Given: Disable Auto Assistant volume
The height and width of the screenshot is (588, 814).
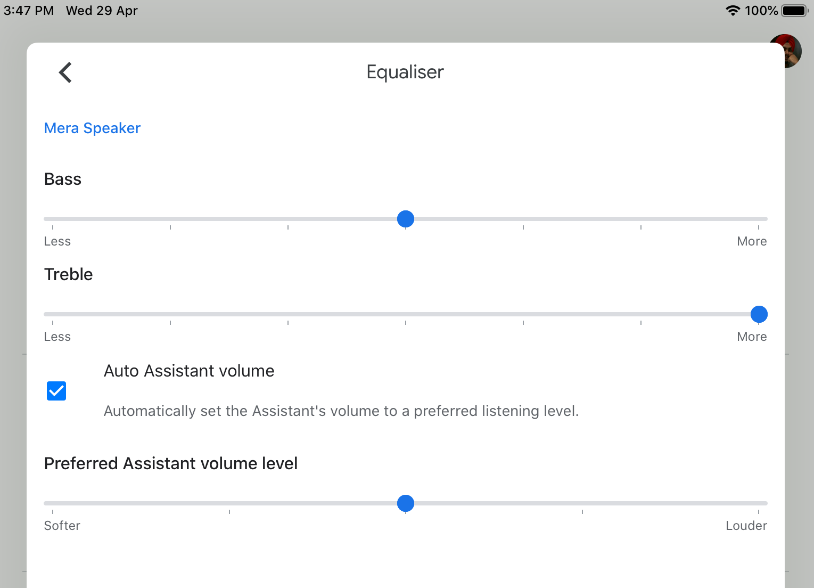Looking at the screenshot, I should (56, 390).
